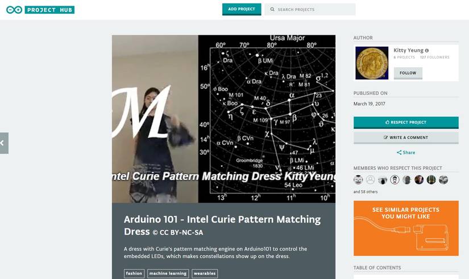Click the Arduino 101 project title
This screenshot has height=279, width=469.
[222, 225]
